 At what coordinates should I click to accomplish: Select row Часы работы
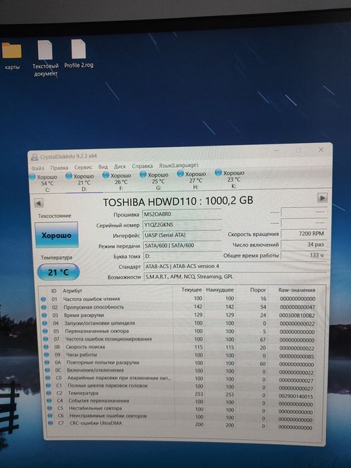180,355
